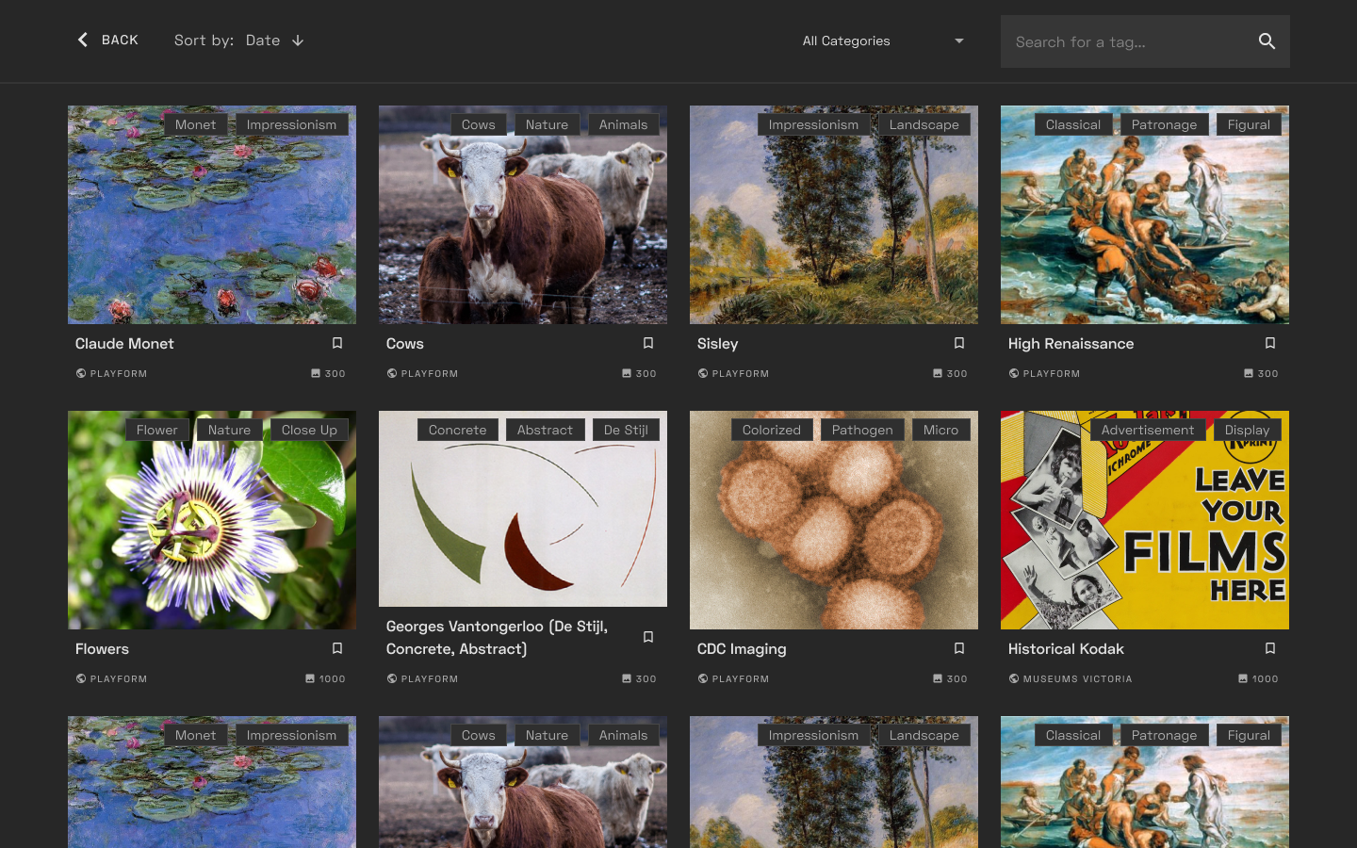Image resolution: width=1357 pixels, height=848 pixels.
Task: Bookmark the Historical Kodak collection
Action: [x=1270, y=648]
